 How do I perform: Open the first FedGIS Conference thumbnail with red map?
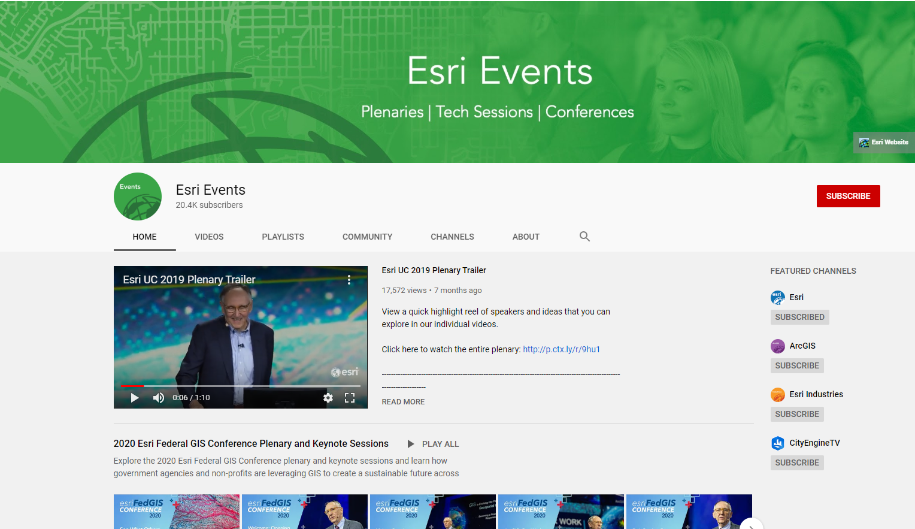[x=177, y=512]
